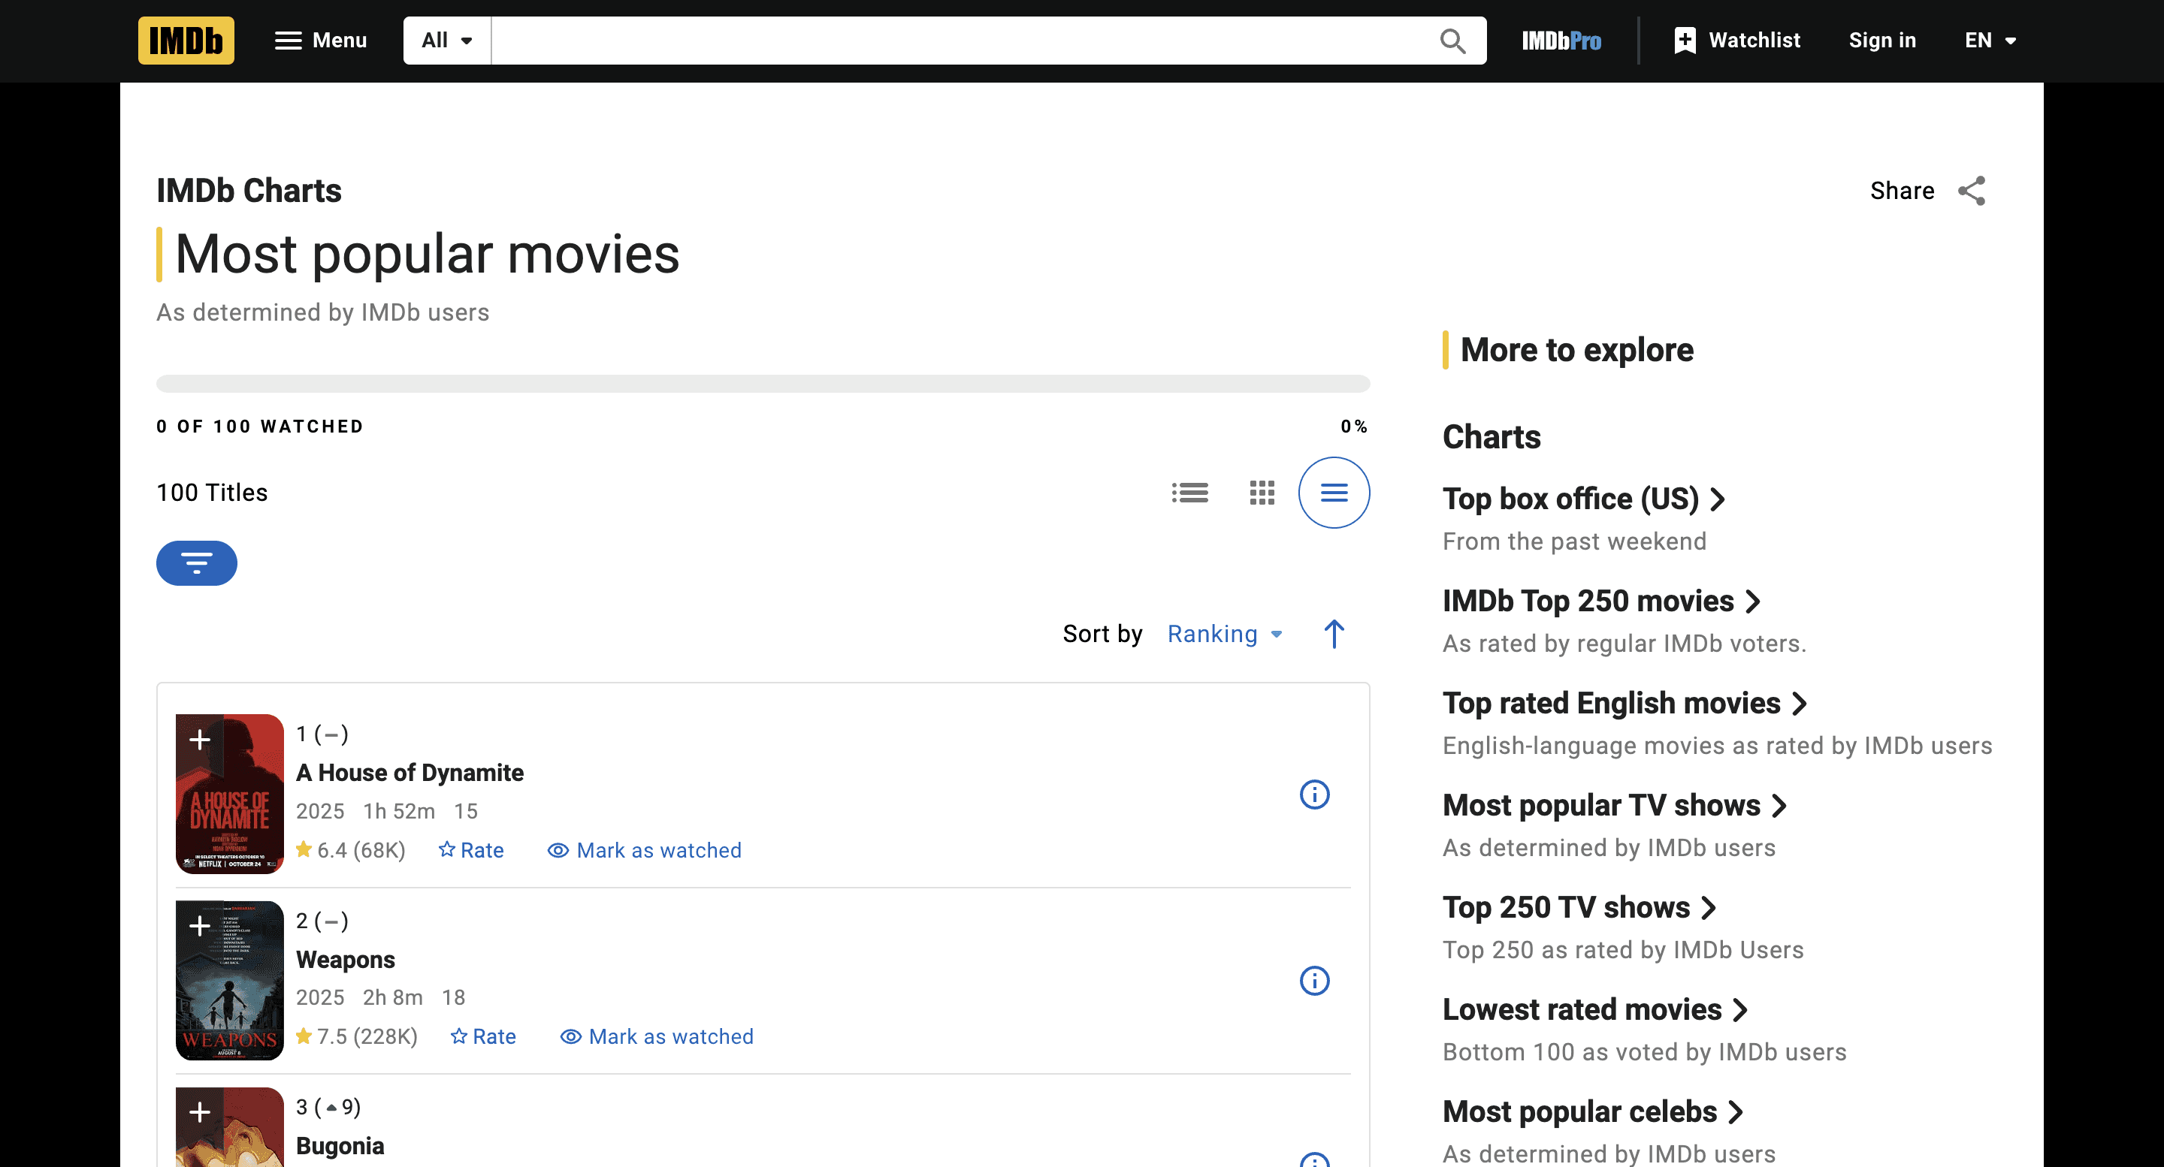Viewport: 2164px width, 1167px height.
Task: Switch to compact list view
Action: point(1189,492)
